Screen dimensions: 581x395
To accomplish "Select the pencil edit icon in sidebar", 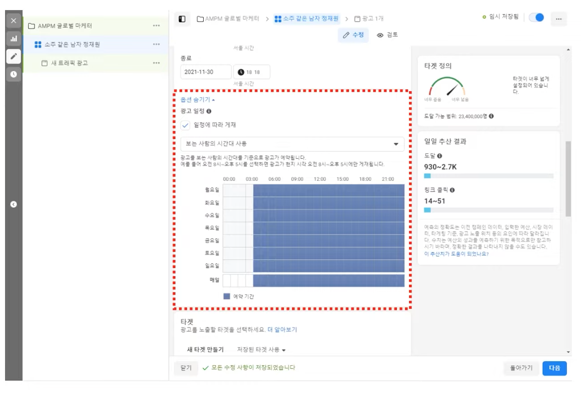I will pos(14,56).
